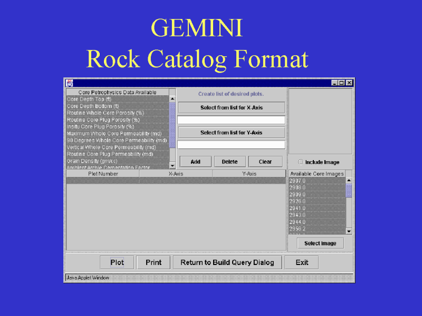Click the Exit button
The image size is (422, 316).
click(x=302, y=262)
